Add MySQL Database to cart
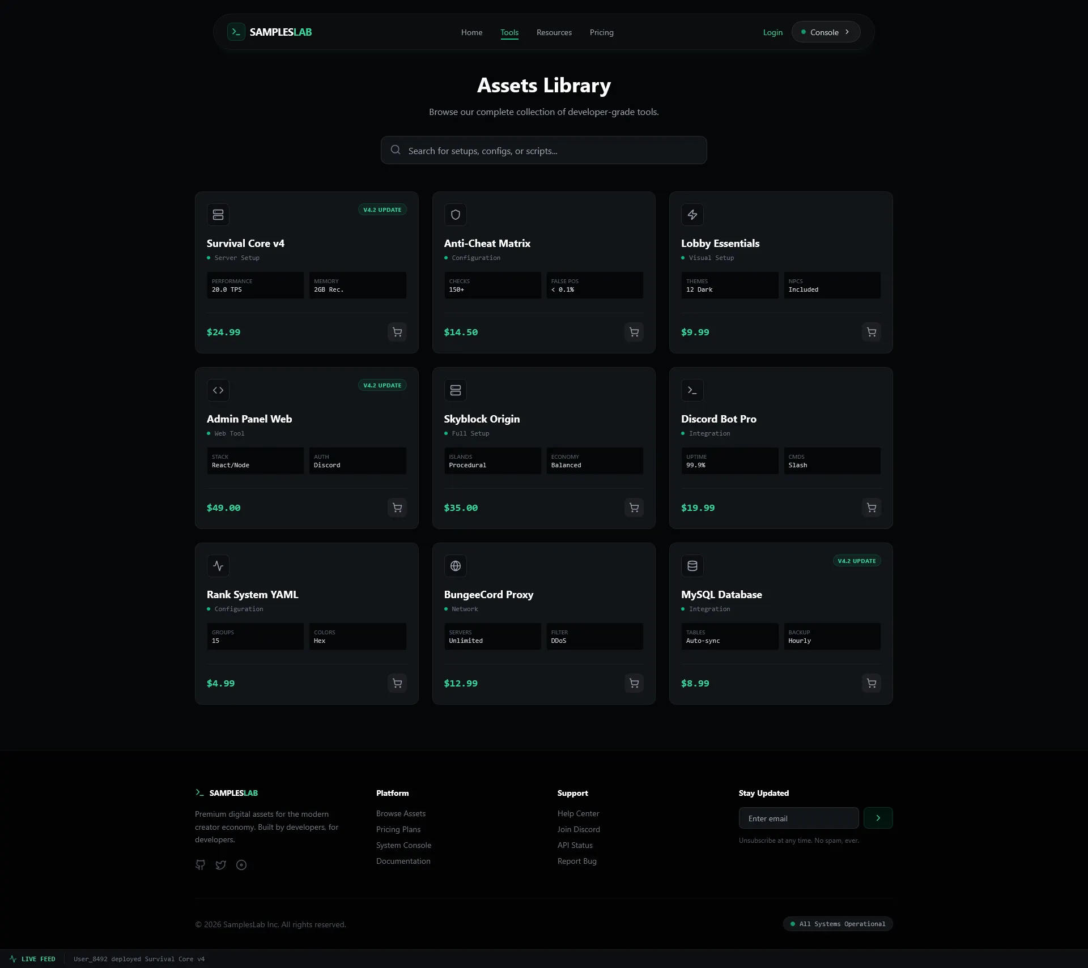The image size is (1088, 968). coord(871,683)
